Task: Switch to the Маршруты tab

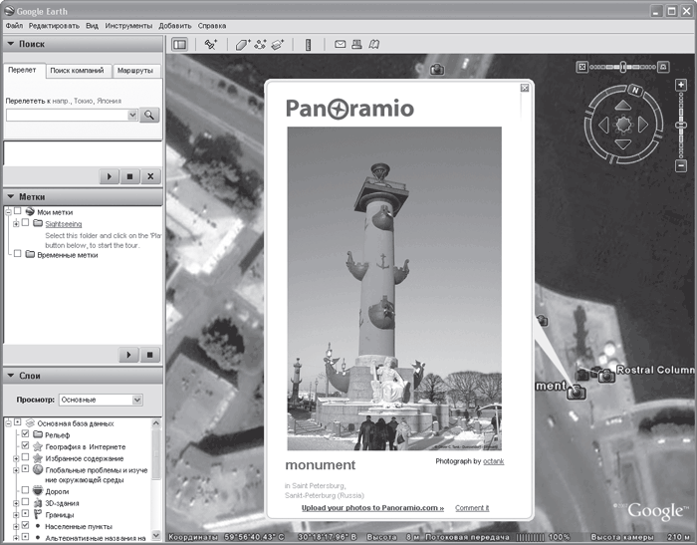Action: (135, 71)
